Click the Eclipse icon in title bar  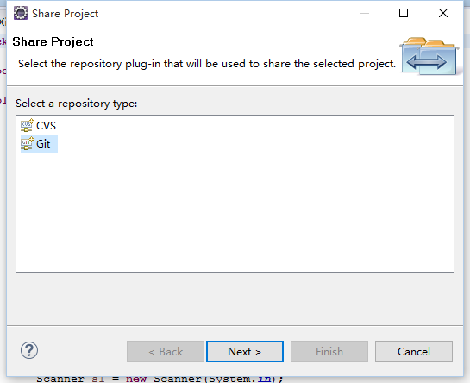pyautogui.click(x=21, y=13)
